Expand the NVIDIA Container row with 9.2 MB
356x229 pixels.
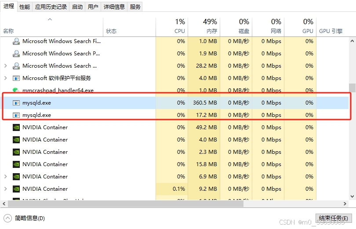click(6, 189)
